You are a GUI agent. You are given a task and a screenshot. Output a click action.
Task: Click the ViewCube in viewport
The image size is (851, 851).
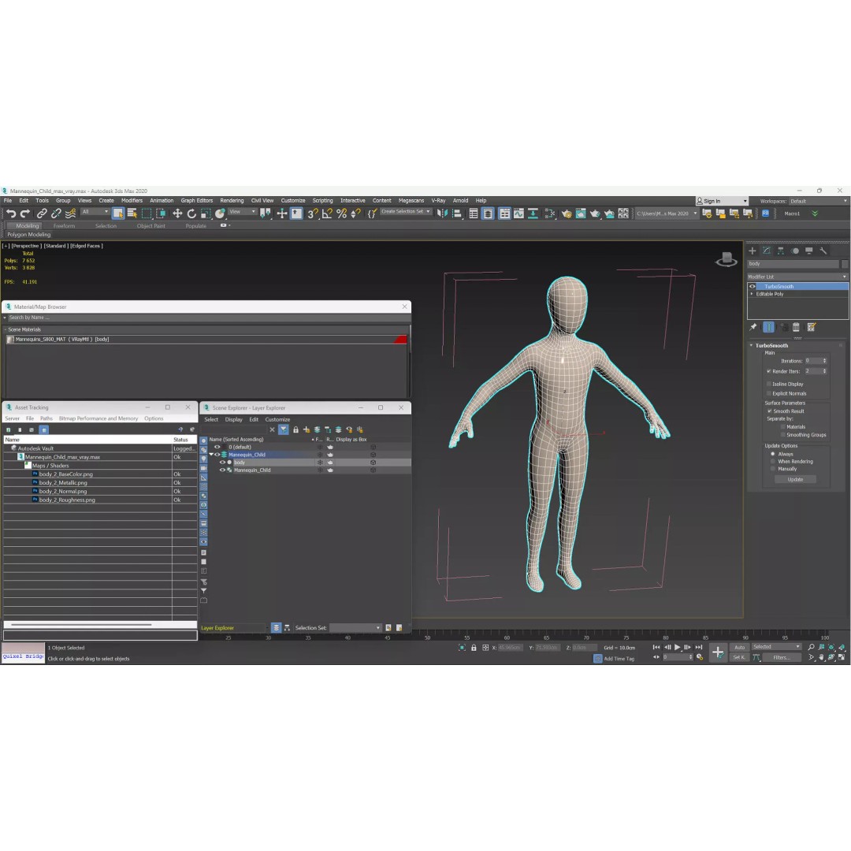(x=727, y=259)
